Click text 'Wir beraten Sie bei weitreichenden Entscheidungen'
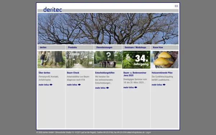This screenshot has width=216, height=135. [x=104, y=80]
